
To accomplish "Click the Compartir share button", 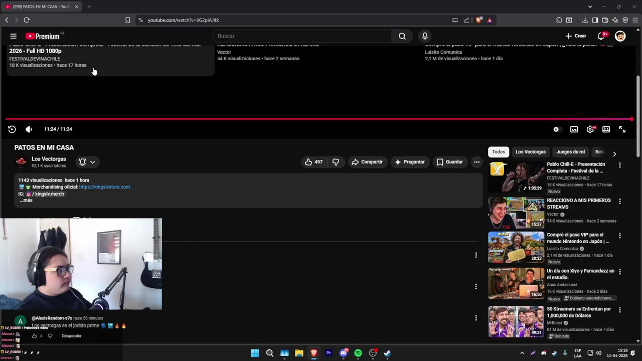I will (x=367, y=162).
